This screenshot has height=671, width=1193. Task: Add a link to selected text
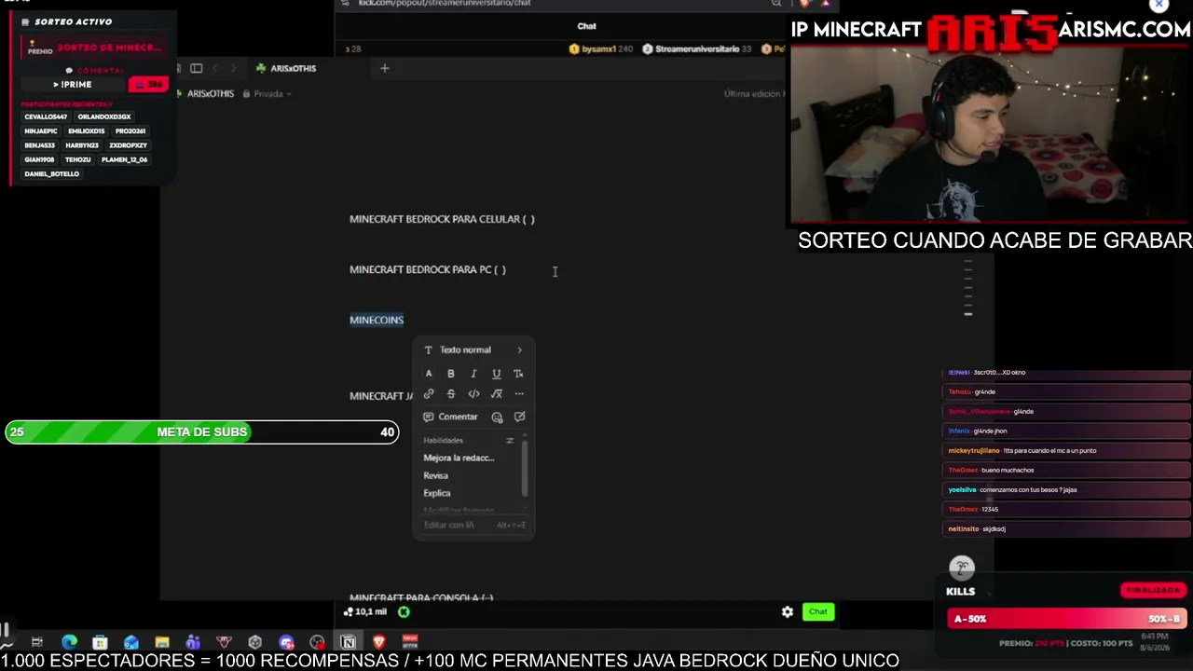click(x=429, y=394)
